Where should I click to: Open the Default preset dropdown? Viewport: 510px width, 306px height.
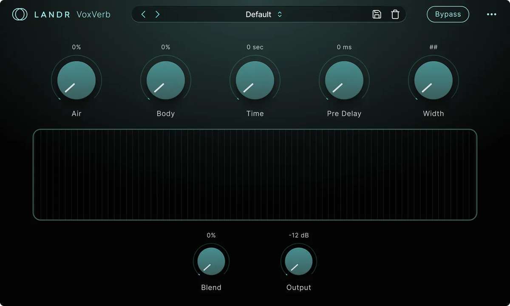pos(258,14)
